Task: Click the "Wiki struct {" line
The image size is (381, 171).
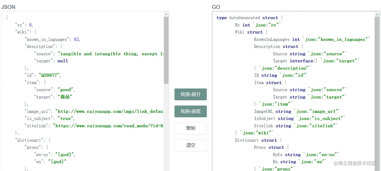Action: pyautogui.click(x=251, y=32)
